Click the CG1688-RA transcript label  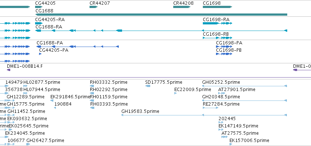click(x=49, y=27)
